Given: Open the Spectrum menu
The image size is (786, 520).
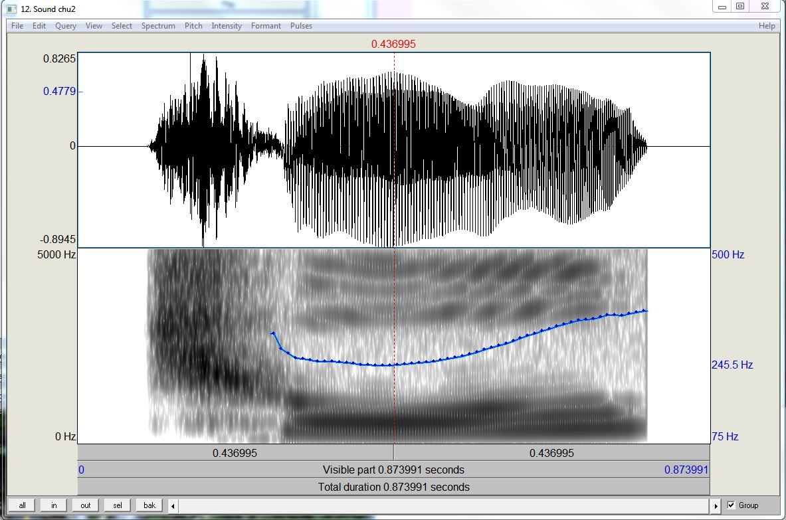Looking at the screenshot, I should tap(158, 25).
